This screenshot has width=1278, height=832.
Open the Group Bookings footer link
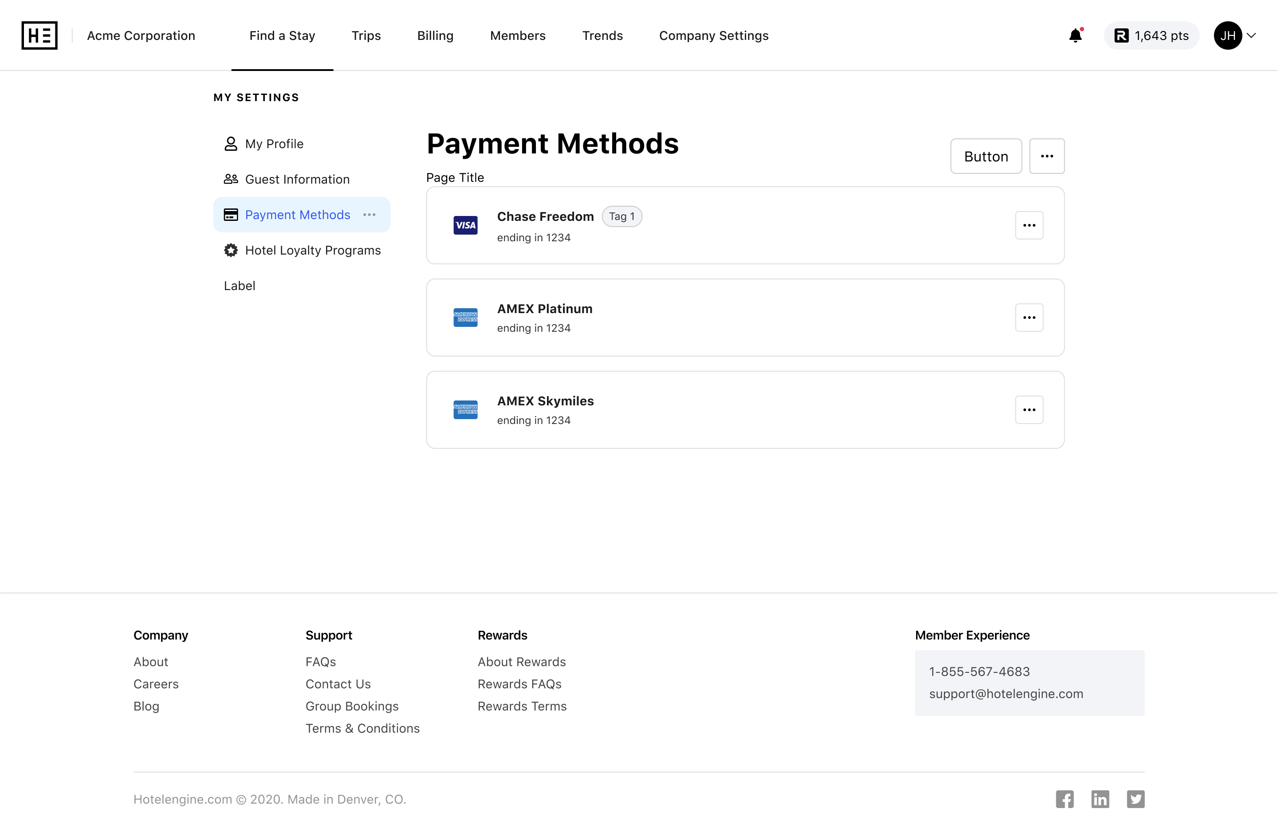coord(352,706)
